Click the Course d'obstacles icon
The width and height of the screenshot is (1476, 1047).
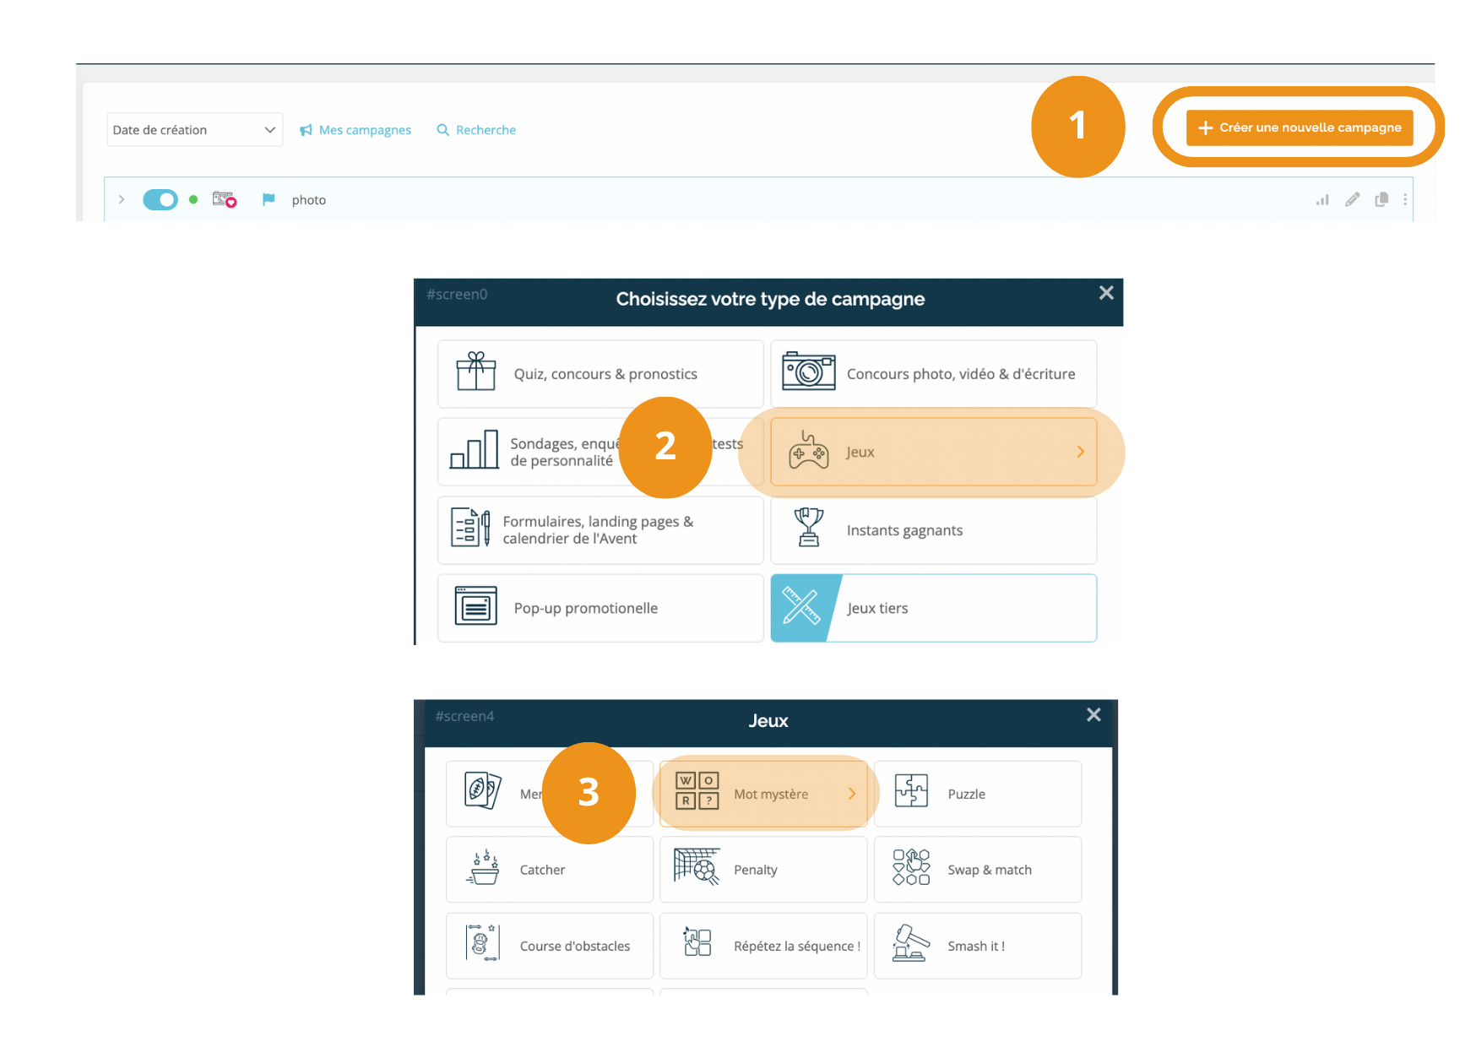point(482,943)
